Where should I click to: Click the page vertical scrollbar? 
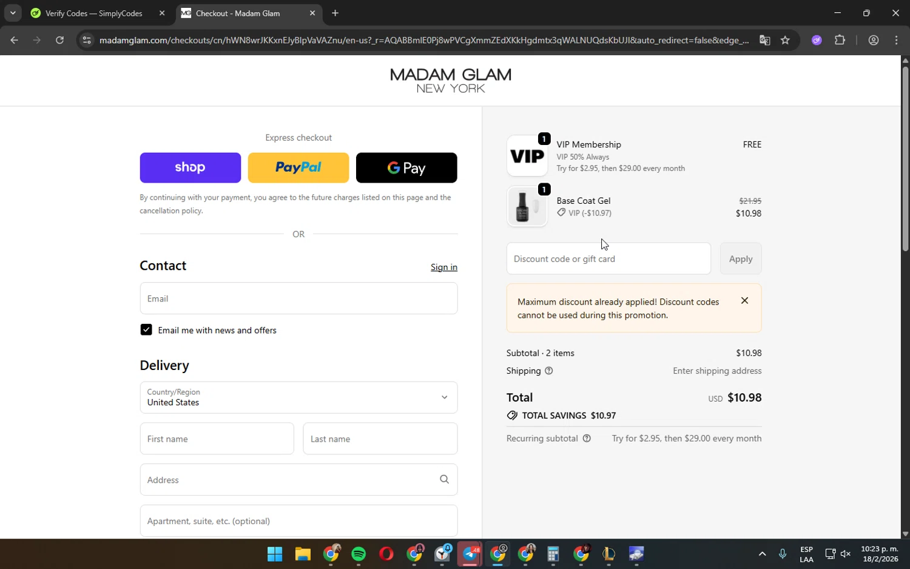point(905,158)
